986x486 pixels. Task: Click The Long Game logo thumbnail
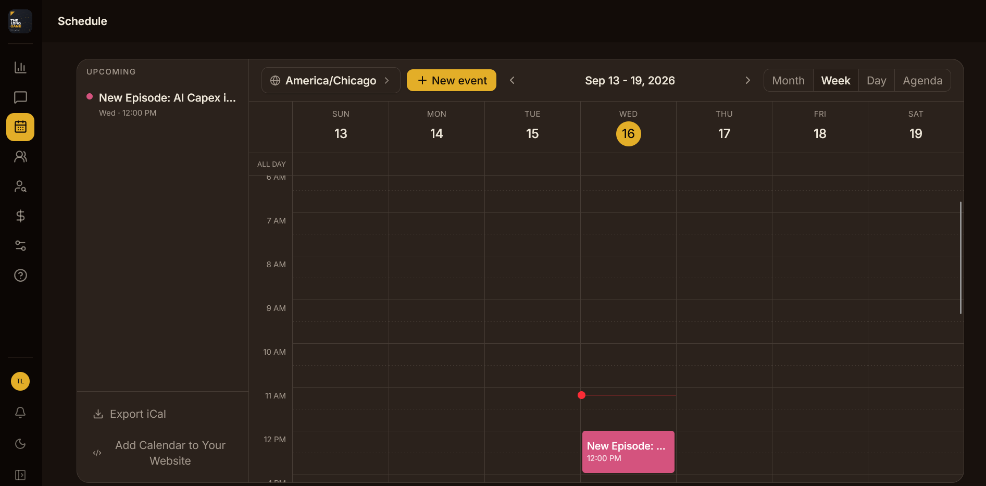[x=20, y=21]
